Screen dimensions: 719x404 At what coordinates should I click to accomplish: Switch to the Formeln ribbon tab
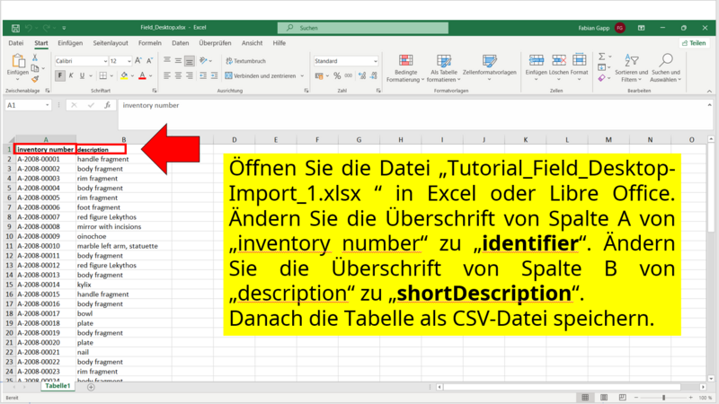pos(150,43)
